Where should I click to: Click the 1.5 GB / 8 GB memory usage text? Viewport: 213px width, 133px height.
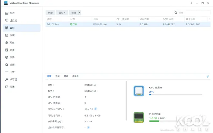[x=157, y=118]
